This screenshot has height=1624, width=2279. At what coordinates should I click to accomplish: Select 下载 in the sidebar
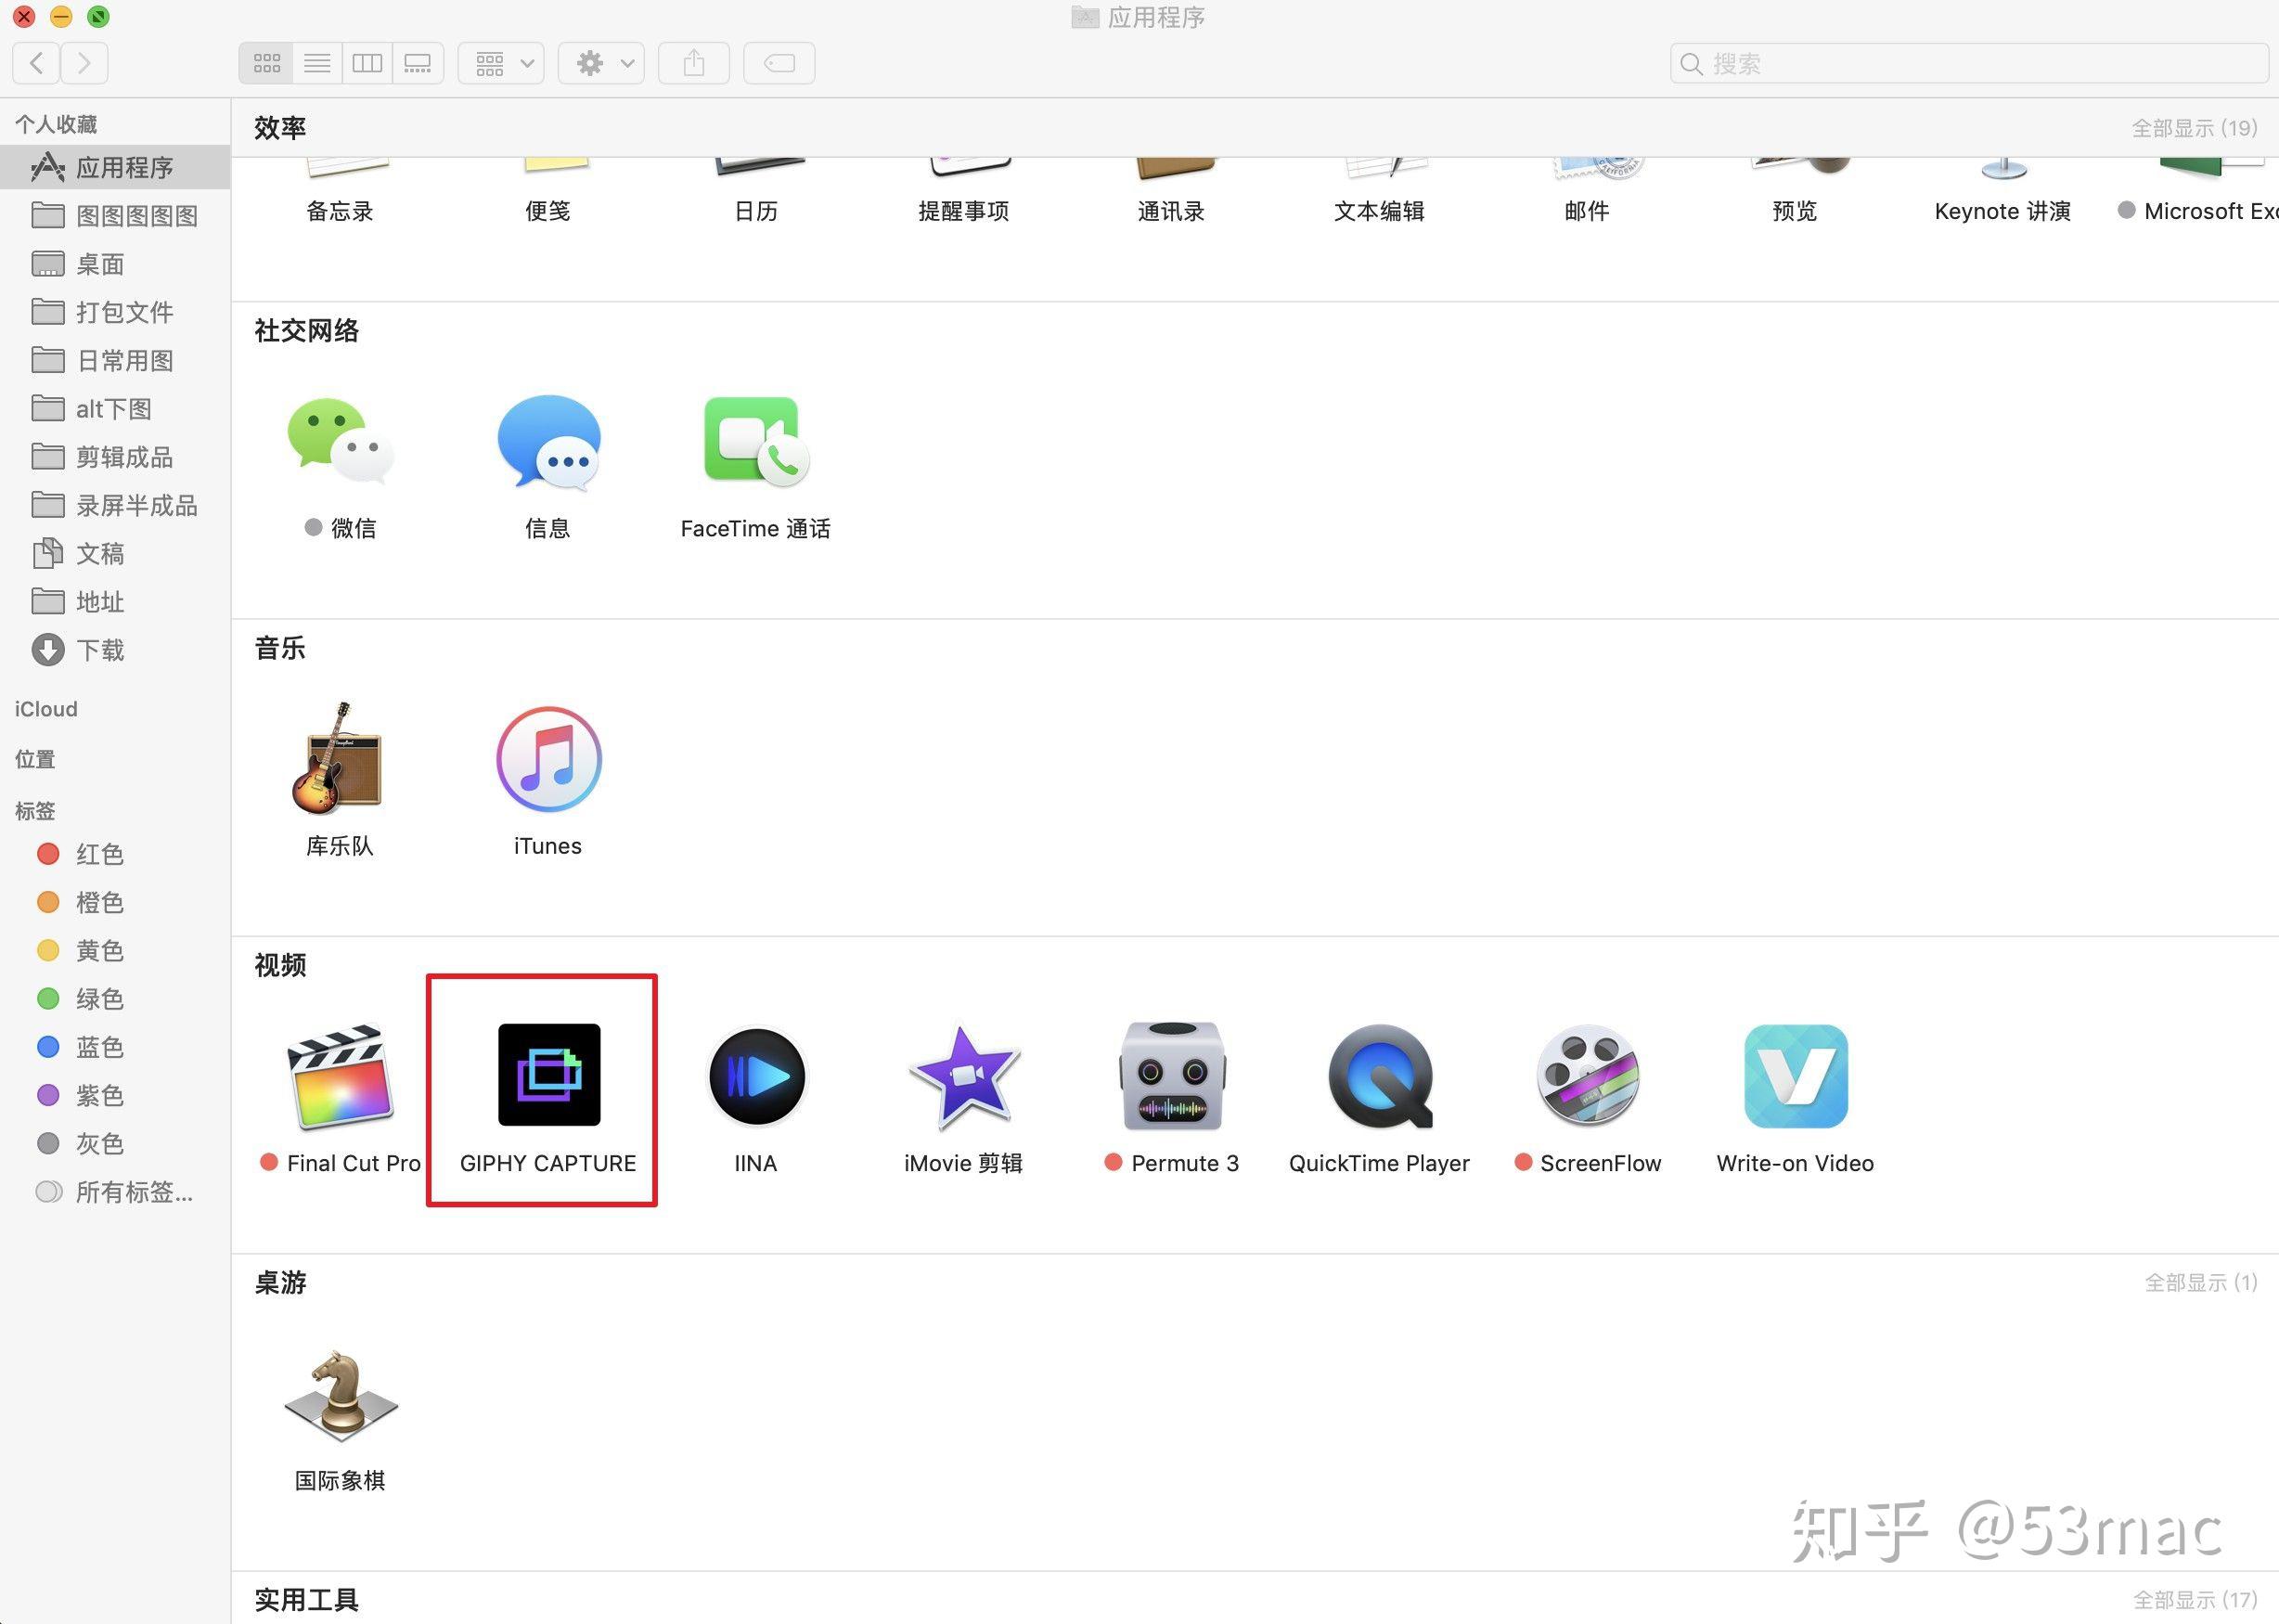(100, 650)
